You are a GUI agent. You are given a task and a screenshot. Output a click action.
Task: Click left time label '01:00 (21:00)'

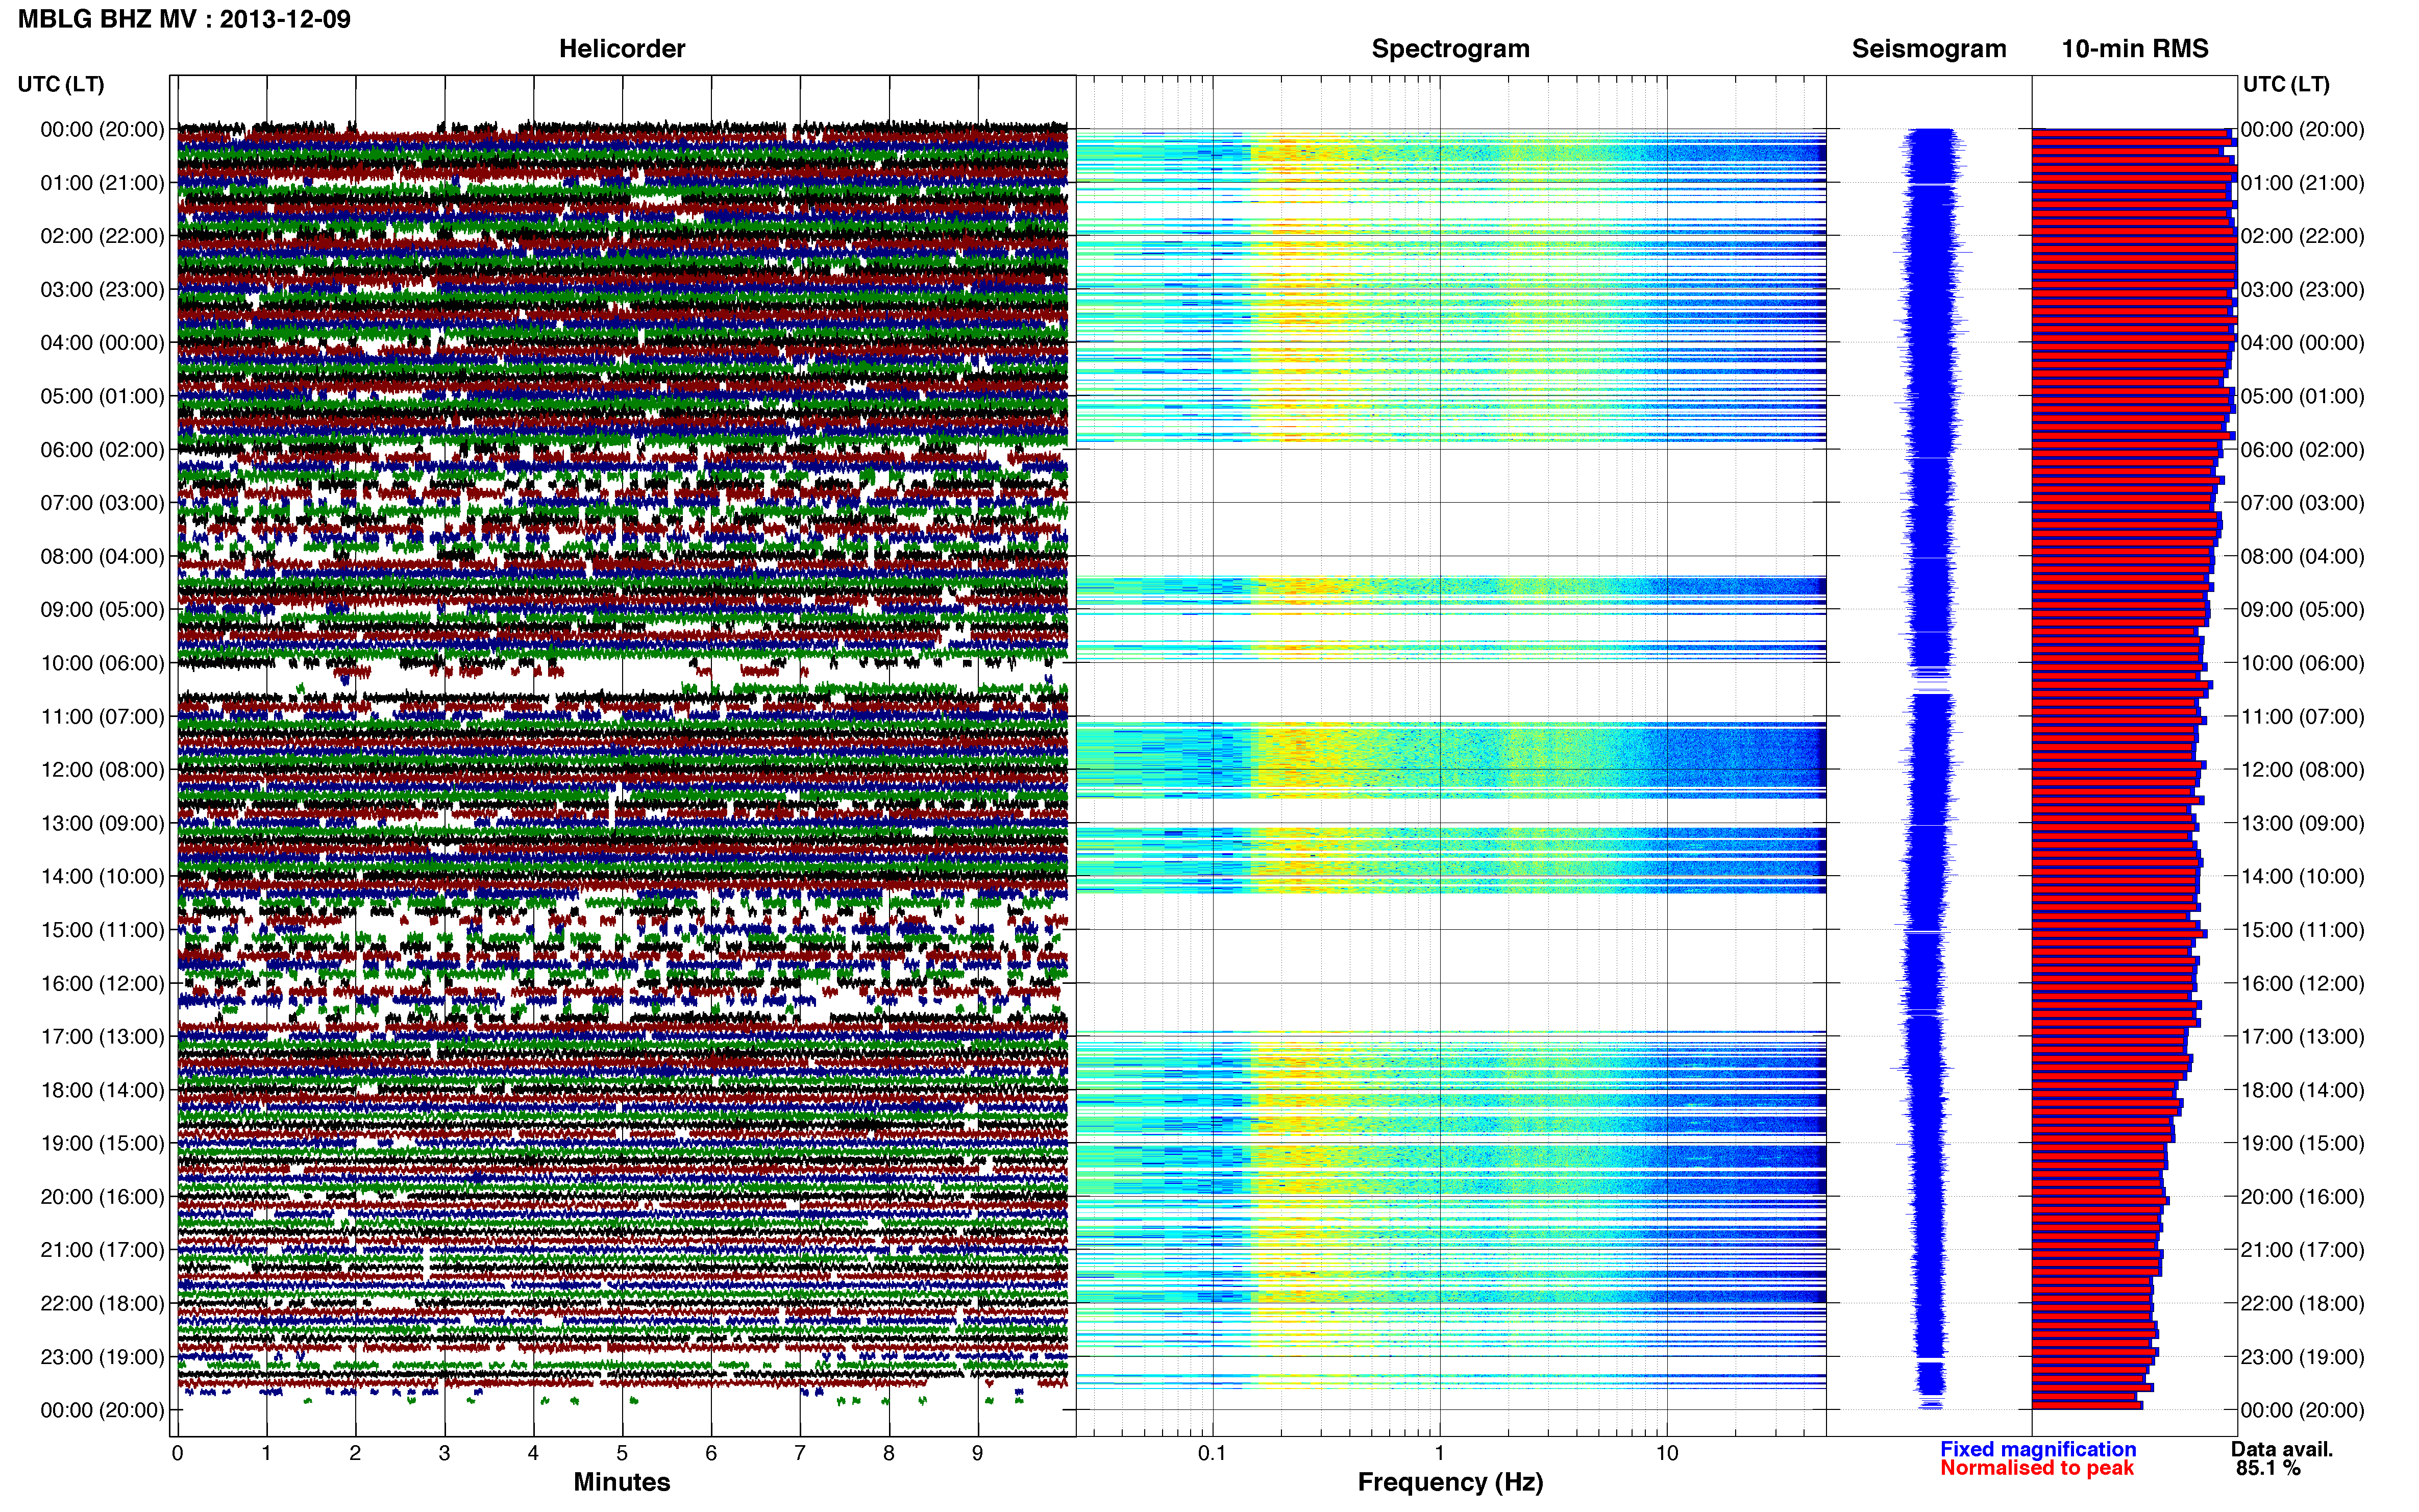[102, 183]
